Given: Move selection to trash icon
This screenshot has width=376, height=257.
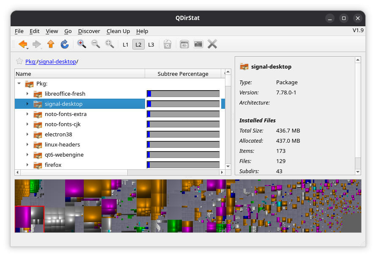Looking at the screenshot, I should 167,44.
